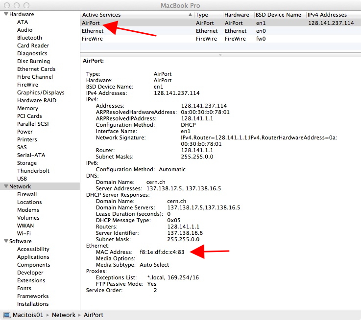Select Parallel SCSI entry
Viewport: 361px width, 320px height.
[x=33, y=124]
